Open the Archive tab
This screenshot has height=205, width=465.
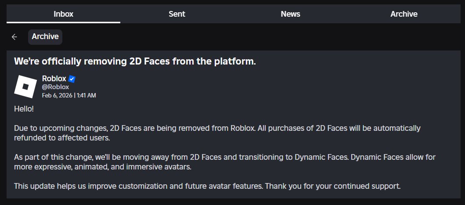coord(404,14)
